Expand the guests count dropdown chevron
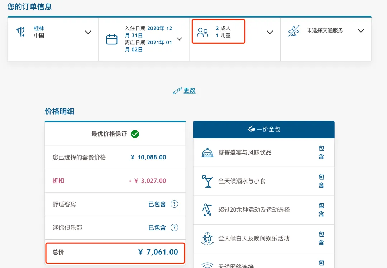This screenshot has width=387, height=268. point(270,32)
